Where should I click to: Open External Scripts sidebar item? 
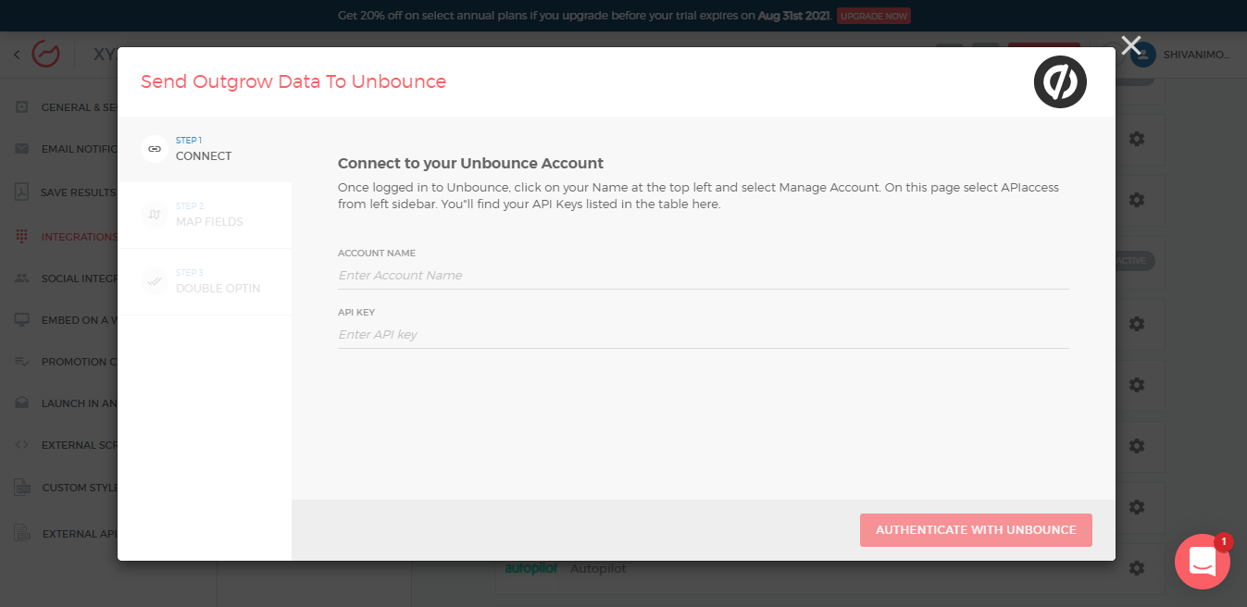[67, 445]
